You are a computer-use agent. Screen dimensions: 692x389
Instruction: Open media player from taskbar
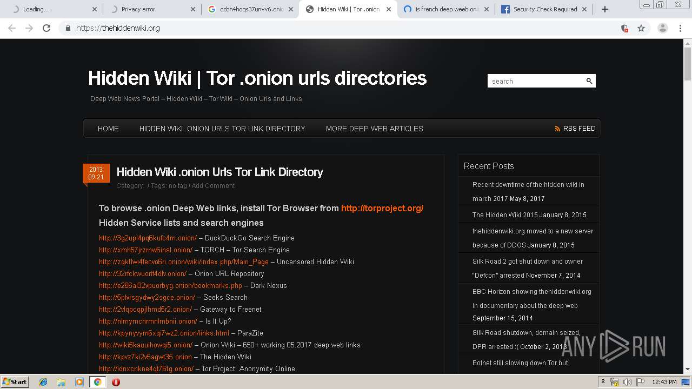(x=79, y=382)
